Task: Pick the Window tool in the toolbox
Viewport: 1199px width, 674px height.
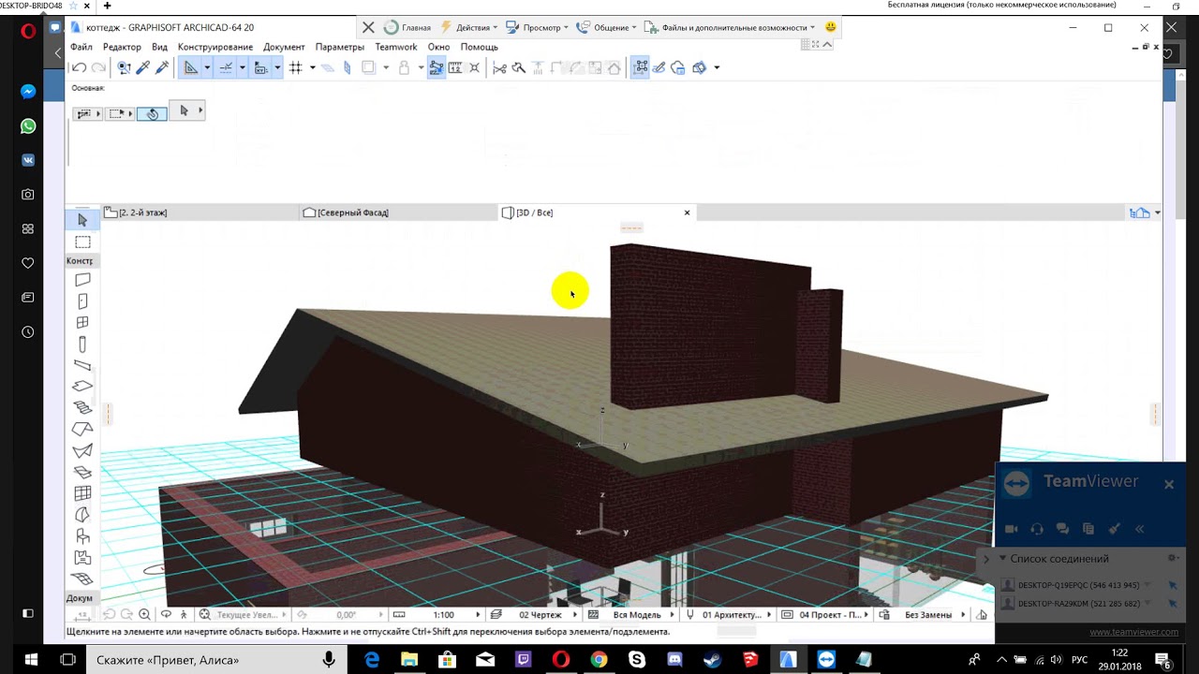Action: click(x=82, y=323)
